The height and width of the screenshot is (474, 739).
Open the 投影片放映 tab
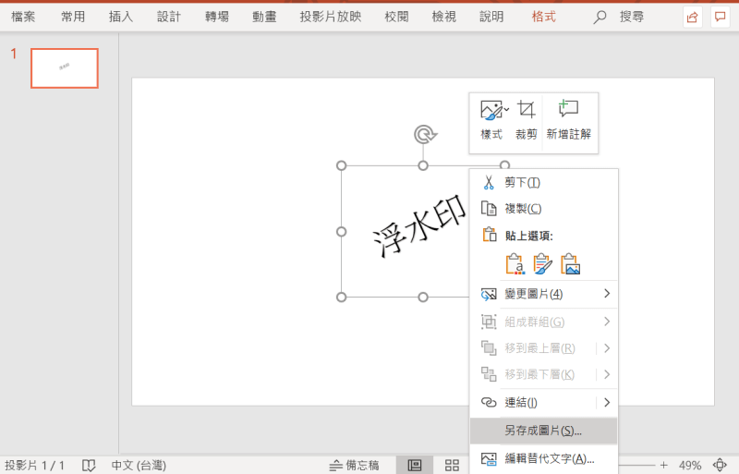331,17
